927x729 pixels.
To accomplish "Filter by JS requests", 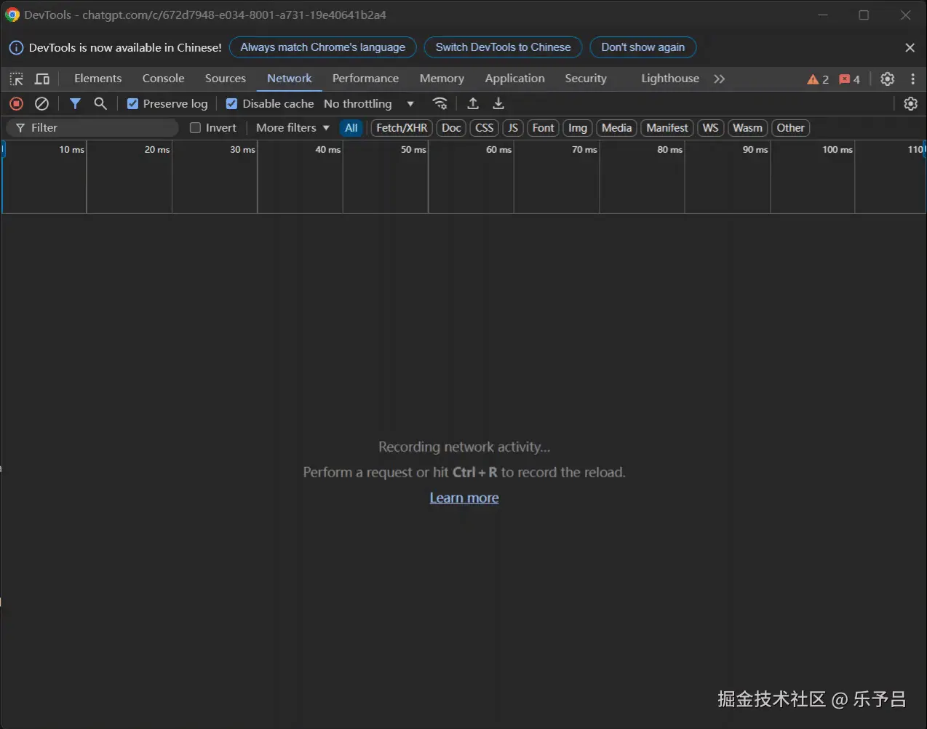I will coord(513,127).
